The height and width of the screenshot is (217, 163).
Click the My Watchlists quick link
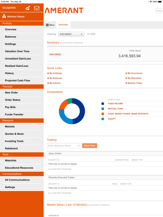click(x=134, y=78)
